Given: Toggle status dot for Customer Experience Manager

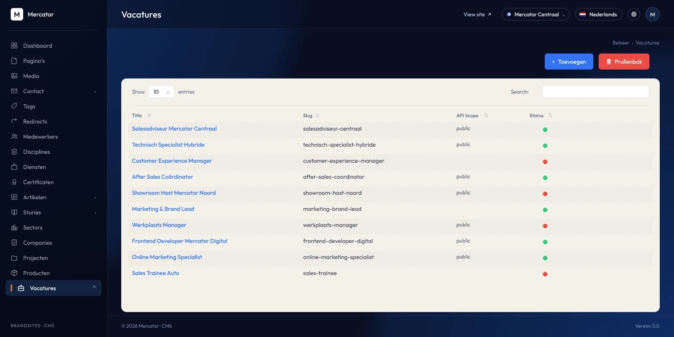Looking at the screenshot, I should 545,162.
